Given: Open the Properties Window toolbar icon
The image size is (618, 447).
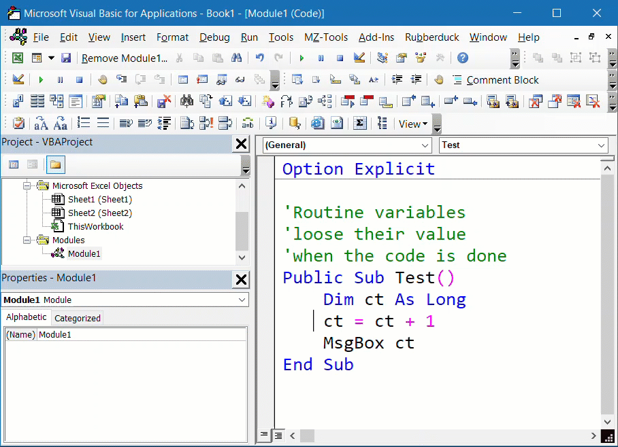Looking at the screenshot, I should (x=402, y=58).
